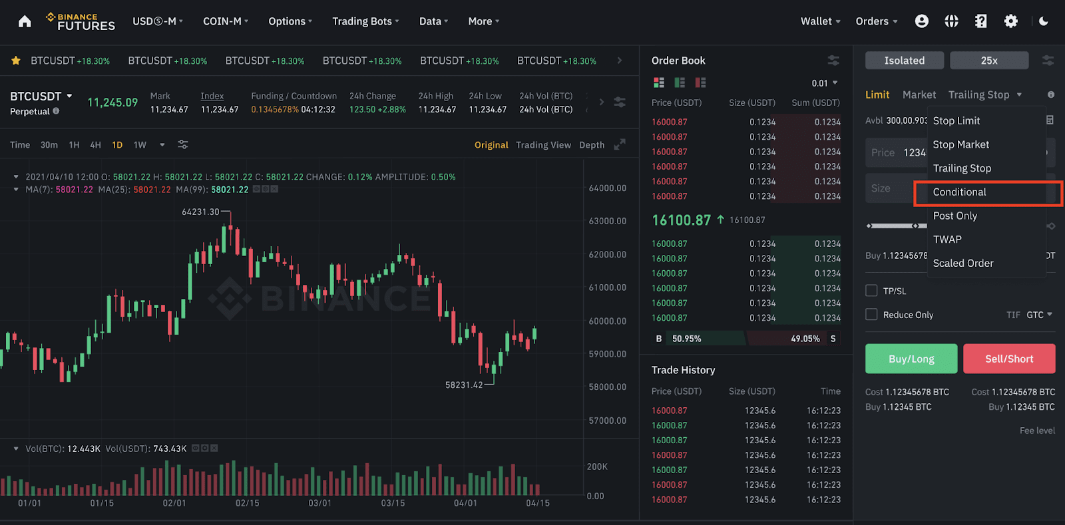
Task: Click the Perpetual info icon
Action: pyautogui.click(x=56, y=111)
